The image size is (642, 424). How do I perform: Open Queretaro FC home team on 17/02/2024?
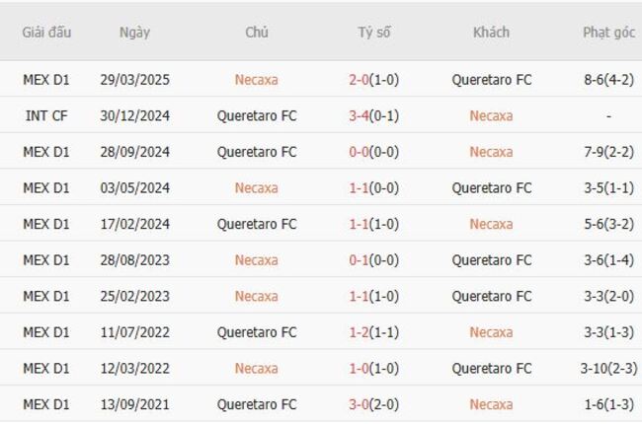point(256,224)
